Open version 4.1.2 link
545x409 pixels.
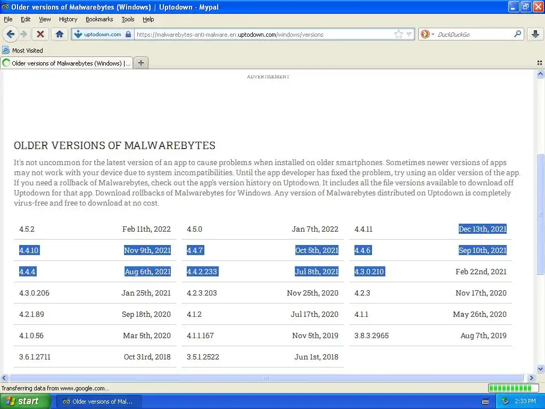[194, 314]
